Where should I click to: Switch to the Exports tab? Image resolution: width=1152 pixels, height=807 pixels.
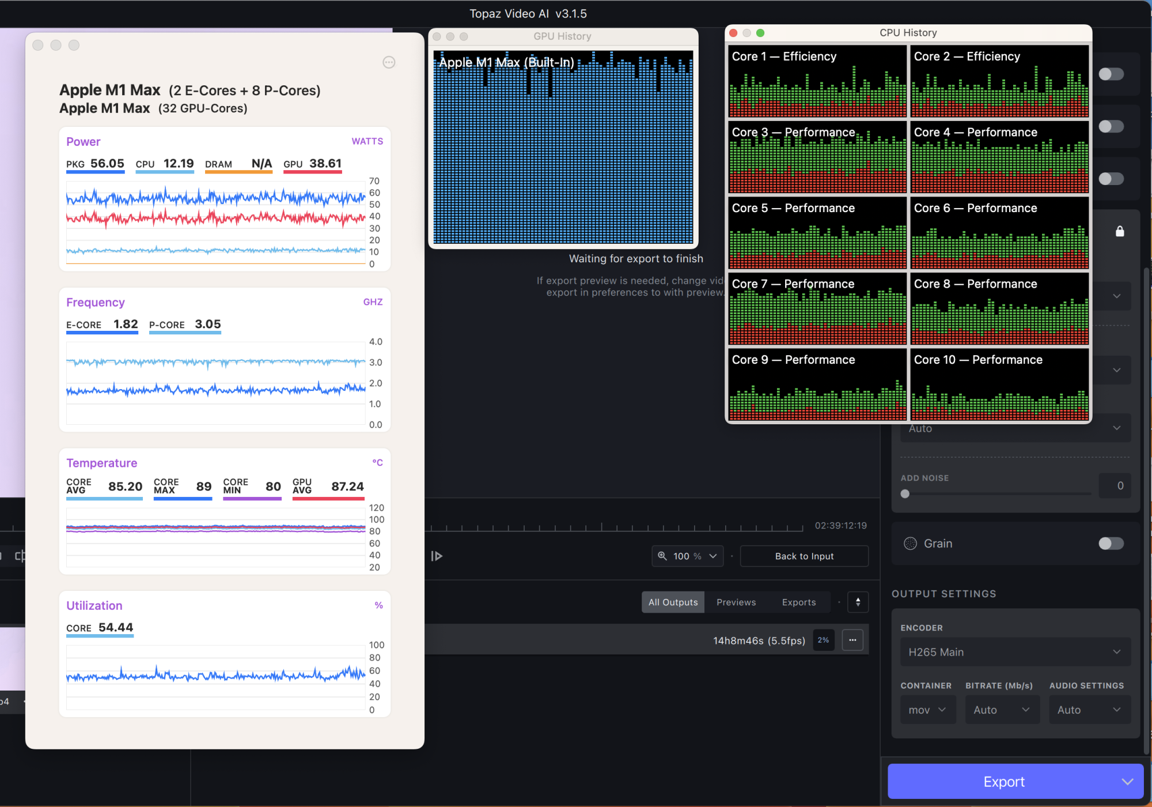pyautogui.click(x=798, y=602)
